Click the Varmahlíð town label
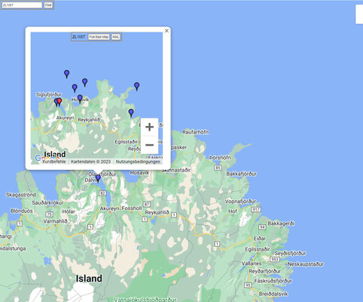This screenshot has width=363, height=302. 55,221
